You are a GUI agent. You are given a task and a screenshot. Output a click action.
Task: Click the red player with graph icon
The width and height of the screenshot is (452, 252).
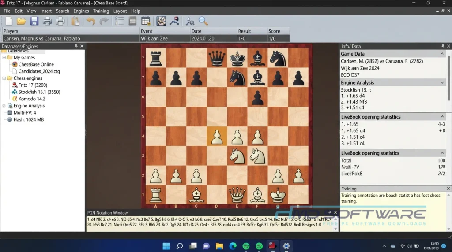pos(174,21)
